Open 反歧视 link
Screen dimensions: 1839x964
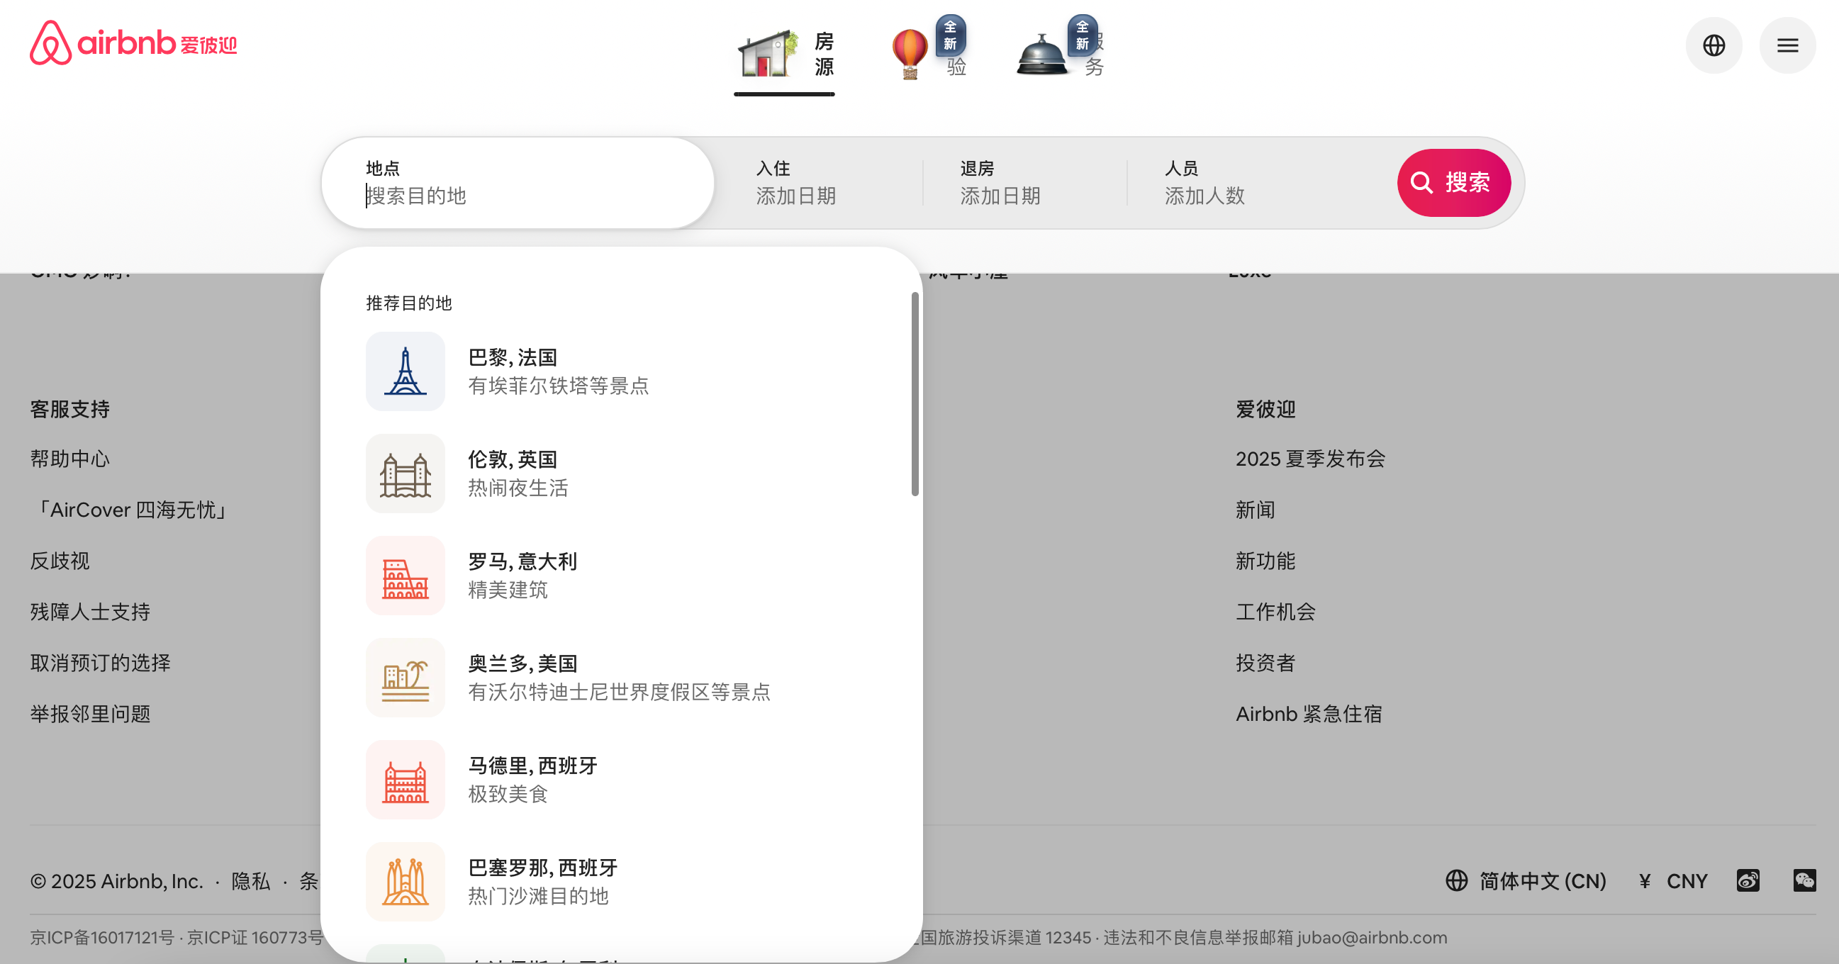(60, 561)
